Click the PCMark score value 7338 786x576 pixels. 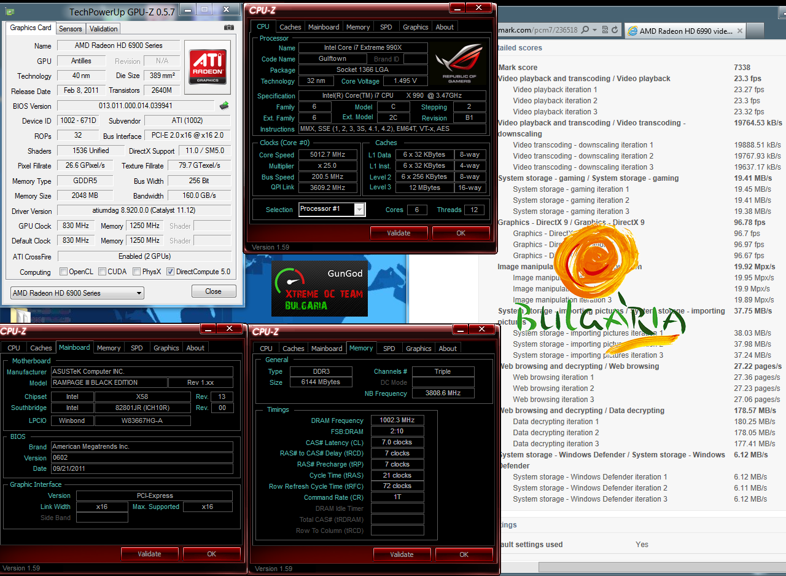[x=742, y=68]
